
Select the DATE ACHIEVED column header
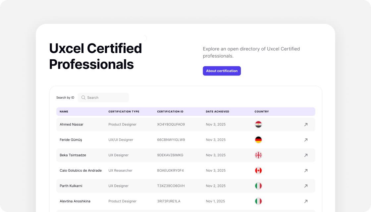click(217, 112)
